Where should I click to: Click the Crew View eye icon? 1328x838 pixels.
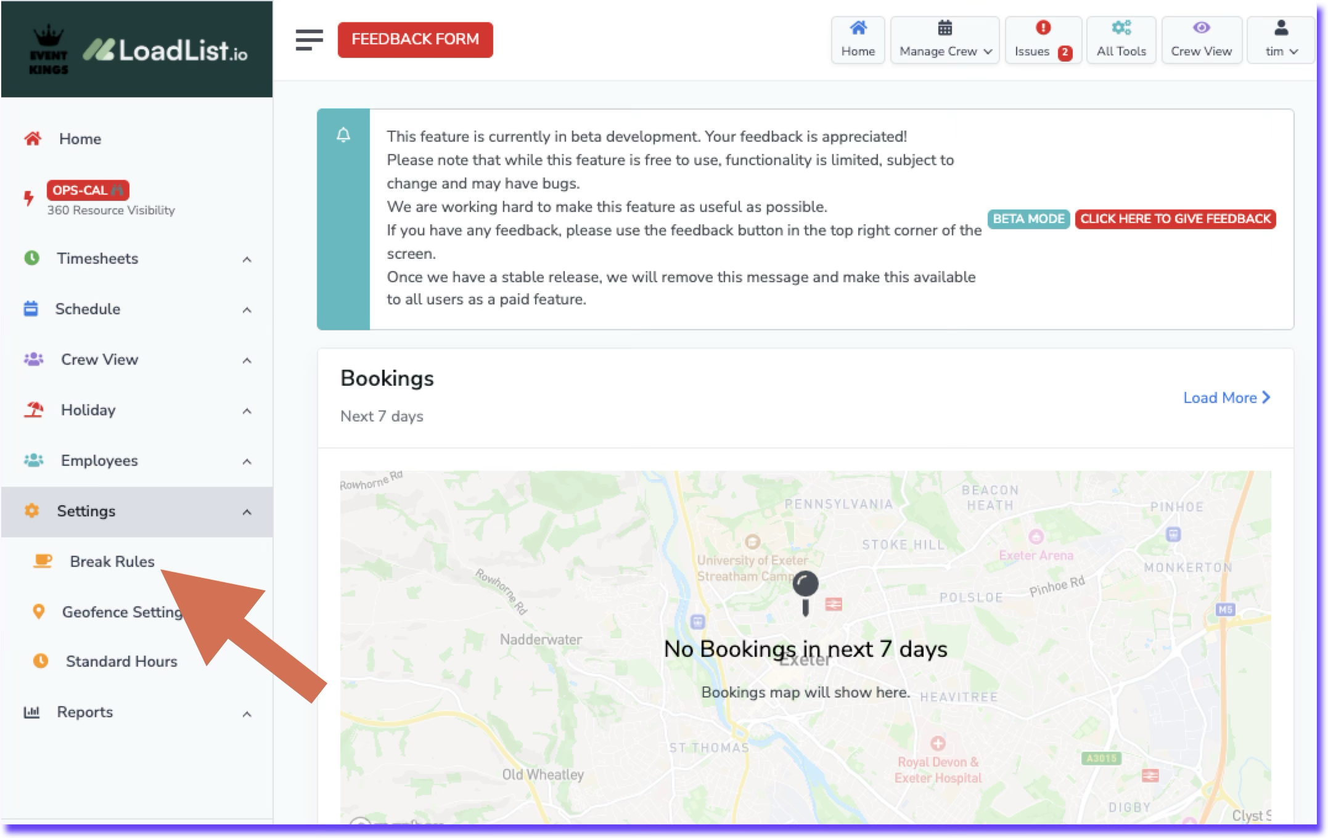1201,28
